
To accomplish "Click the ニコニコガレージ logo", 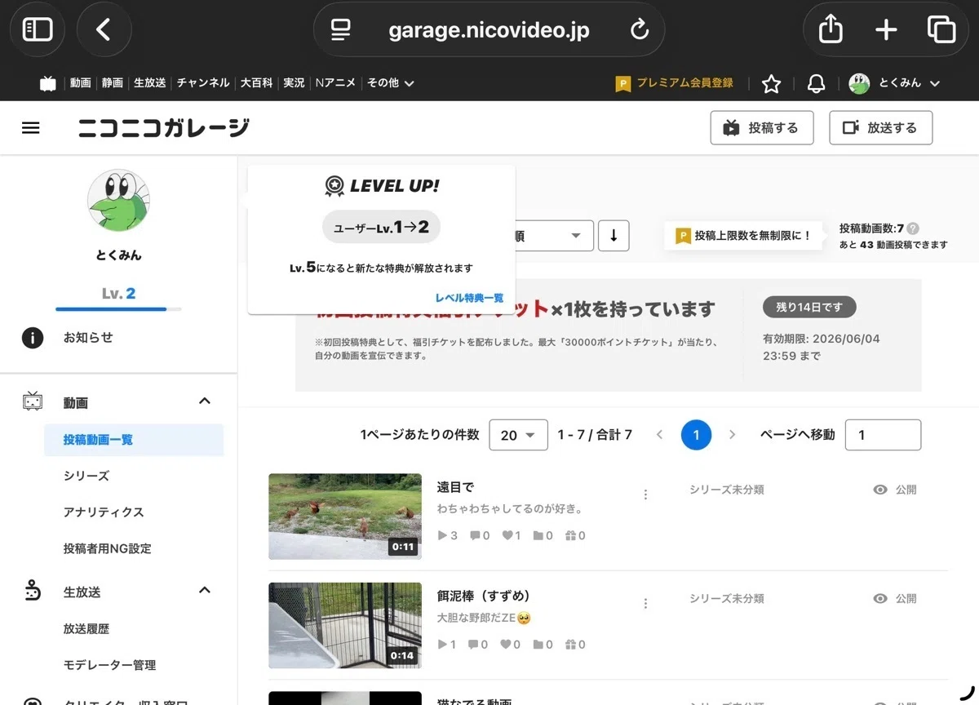I will (x=164, y=128).
